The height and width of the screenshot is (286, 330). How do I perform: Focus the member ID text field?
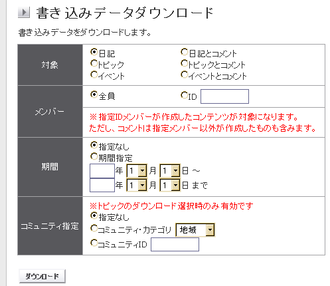pos(224,96)
